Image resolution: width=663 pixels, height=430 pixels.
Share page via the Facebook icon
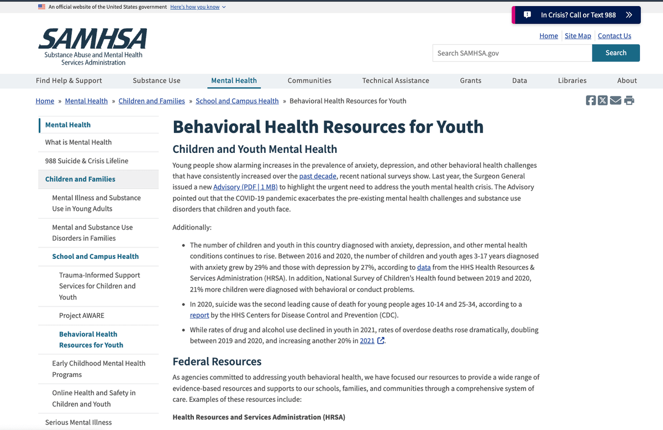pyautogui.click(x=590, y=100)
